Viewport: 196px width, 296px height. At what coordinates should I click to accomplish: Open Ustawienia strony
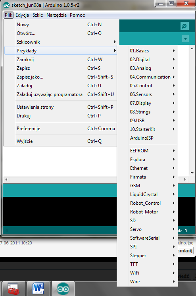coord(60,107)
